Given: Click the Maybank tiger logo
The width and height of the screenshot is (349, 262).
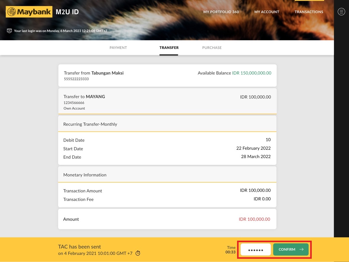Looking at the screenshot, I should pyautogui.click(x=12, y=12).
